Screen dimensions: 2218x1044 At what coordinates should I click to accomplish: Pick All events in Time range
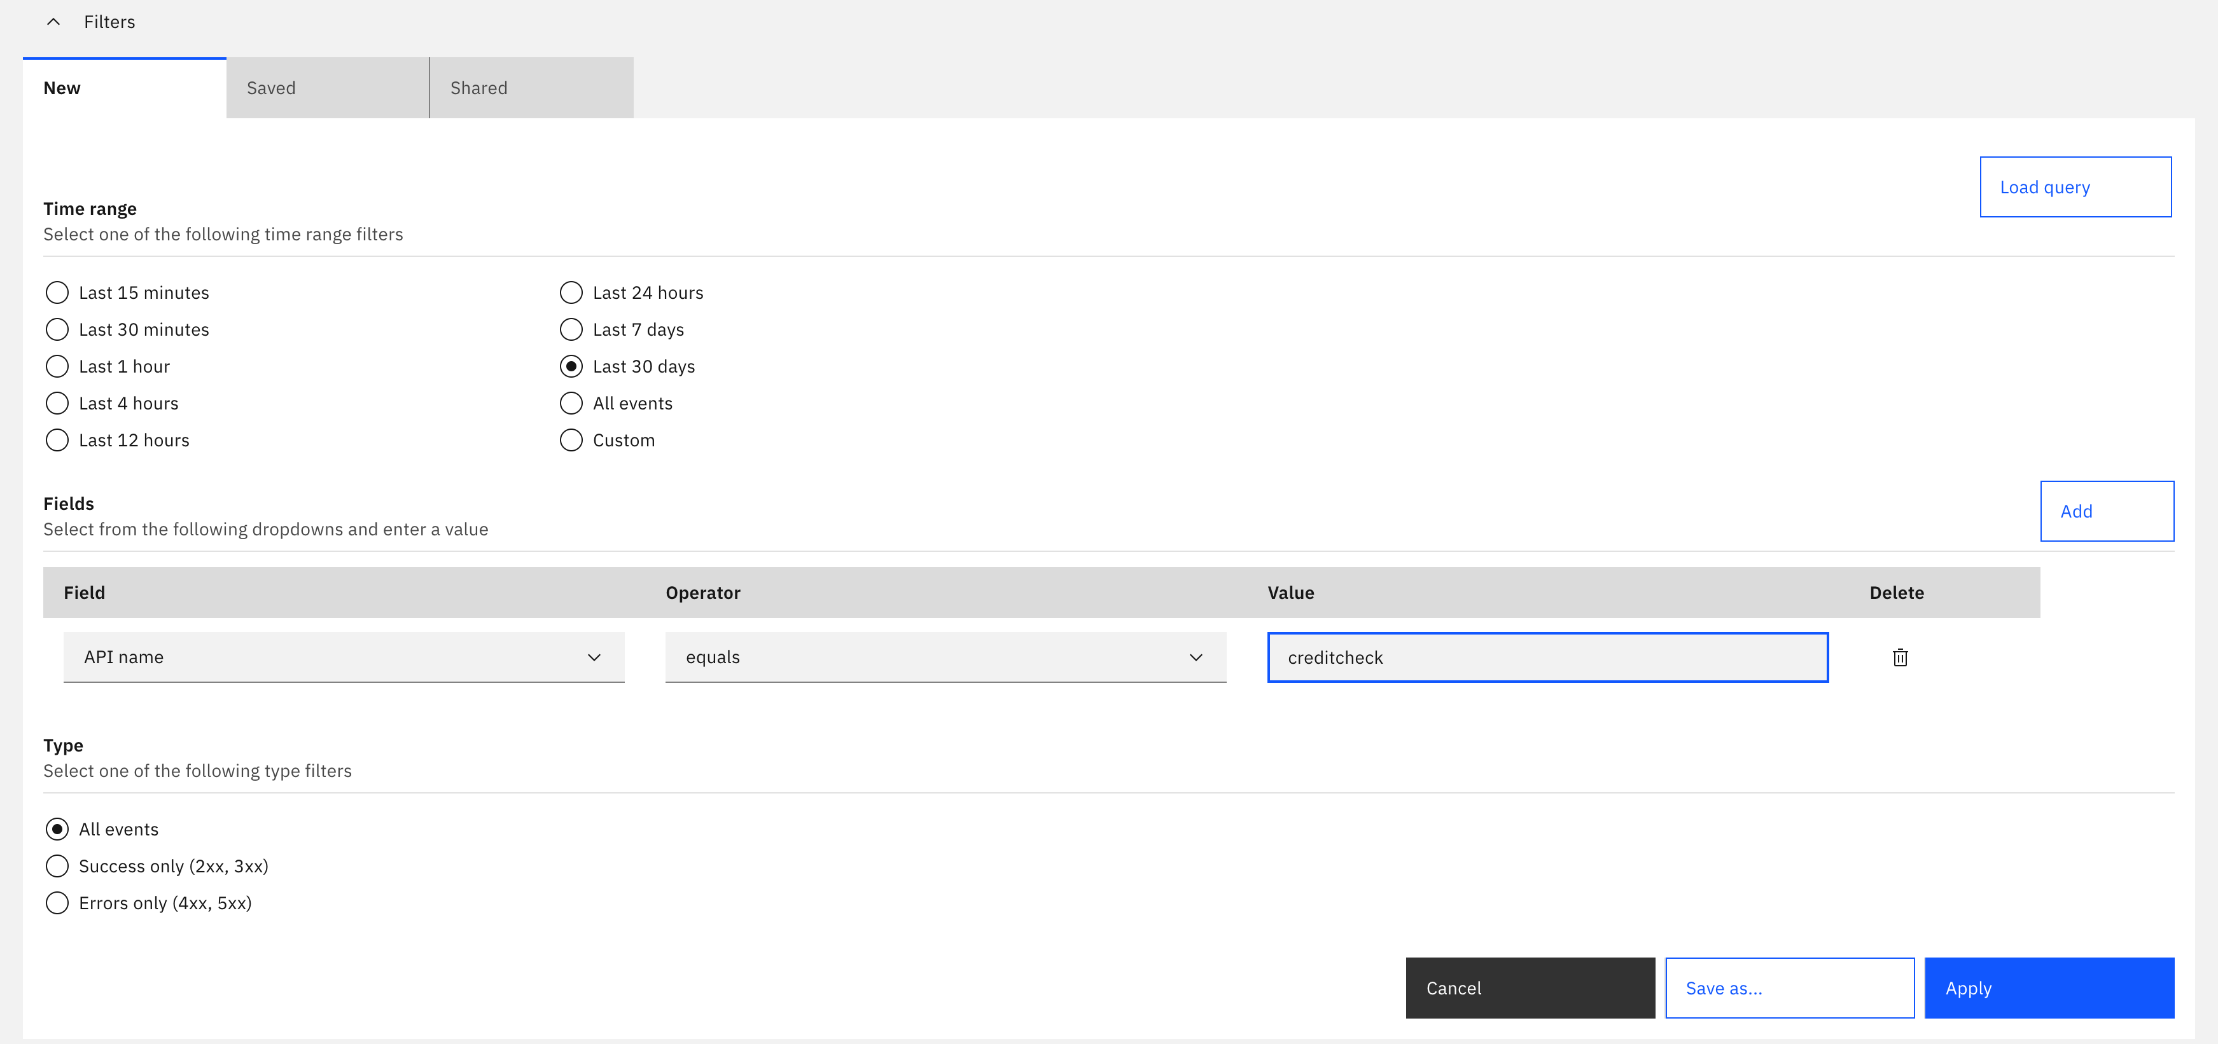pyautogui.click(x=571, y=404)
